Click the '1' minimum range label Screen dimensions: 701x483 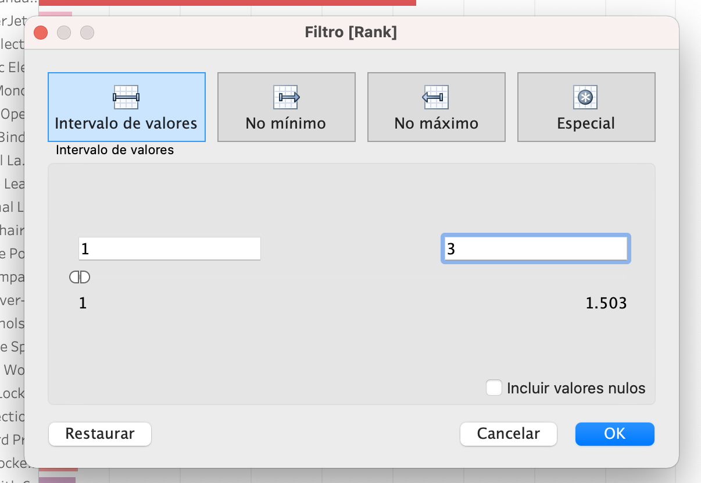pyautogui.click(x=83, y=303)
